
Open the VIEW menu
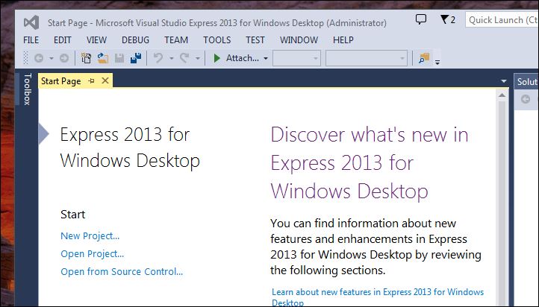click(96, 39)
